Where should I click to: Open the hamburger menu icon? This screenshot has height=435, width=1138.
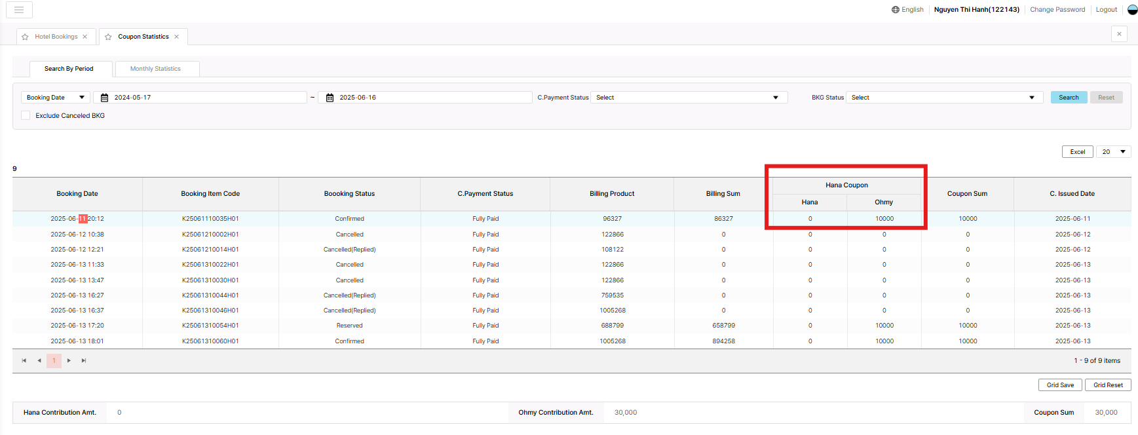coord(19,10)
